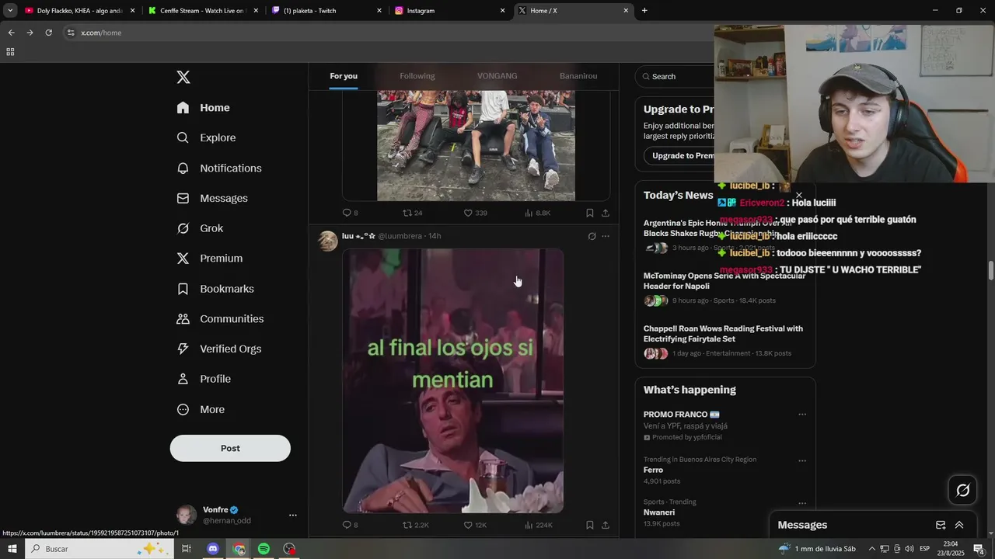Open the Scarface meme image

453,380
